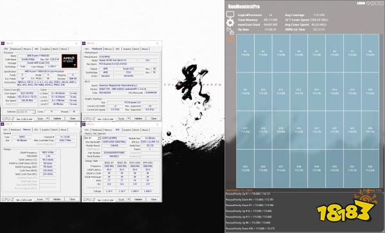Click the CPU-Z title icon of the SPD-tab window
Image resolution: width=385 pixels, height=233 pixels.
(x=83, y=125)
